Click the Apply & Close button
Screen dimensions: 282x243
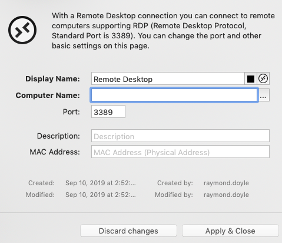[230, 231]
